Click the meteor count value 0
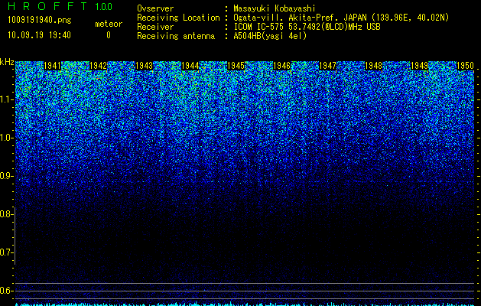The image size is (481, 306). (109, 35)
